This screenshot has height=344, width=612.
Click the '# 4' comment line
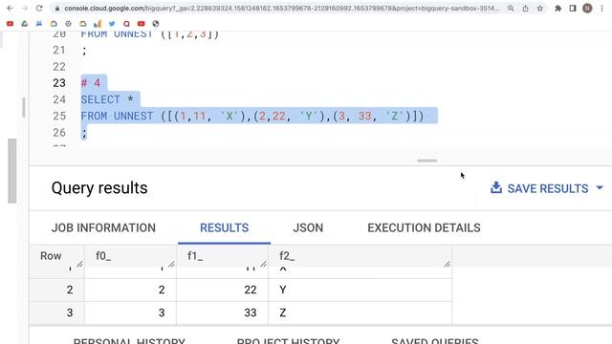coord(91,83)
